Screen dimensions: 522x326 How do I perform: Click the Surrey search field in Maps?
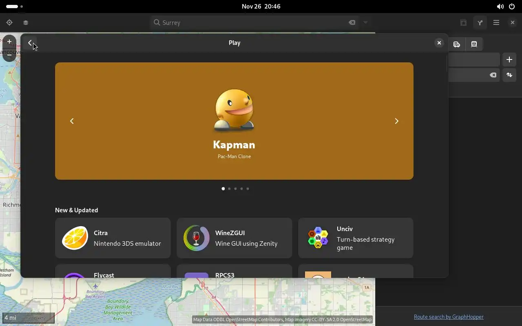[255, 23]
